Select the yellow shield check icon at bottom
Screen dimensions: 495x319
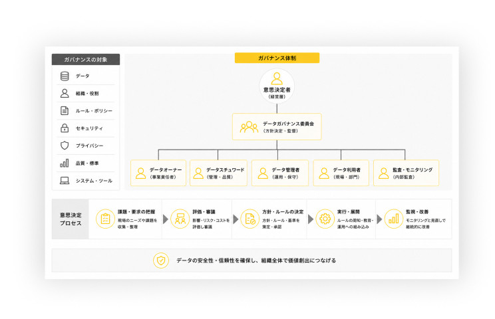pyautogui.click(x=161, y=261)
